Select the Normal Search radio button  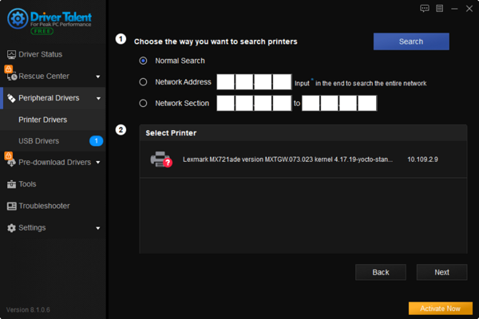(x=144, y=61)
